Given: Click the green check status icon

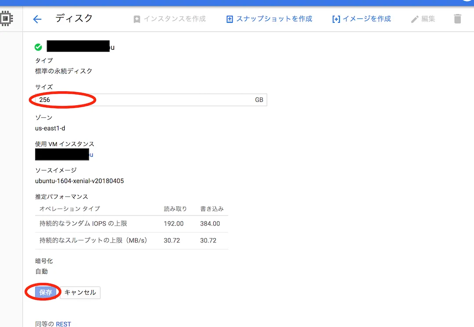Looking at the screenshot, I should (38, 47).
